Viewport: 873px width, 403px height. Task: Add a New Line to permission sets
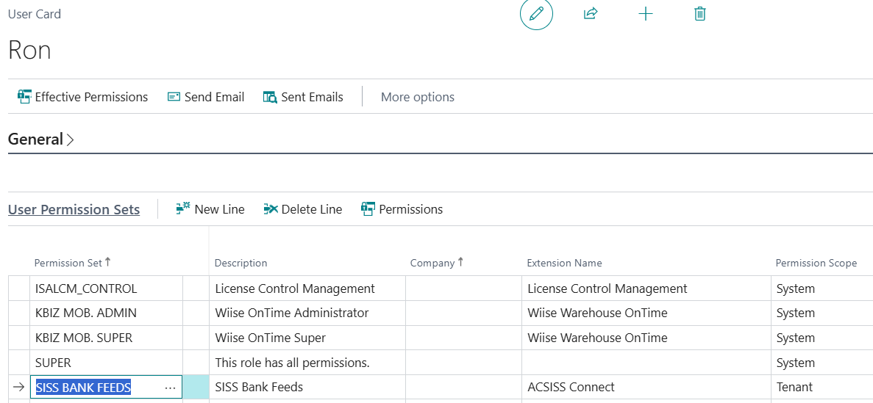[x=210, y=209]
